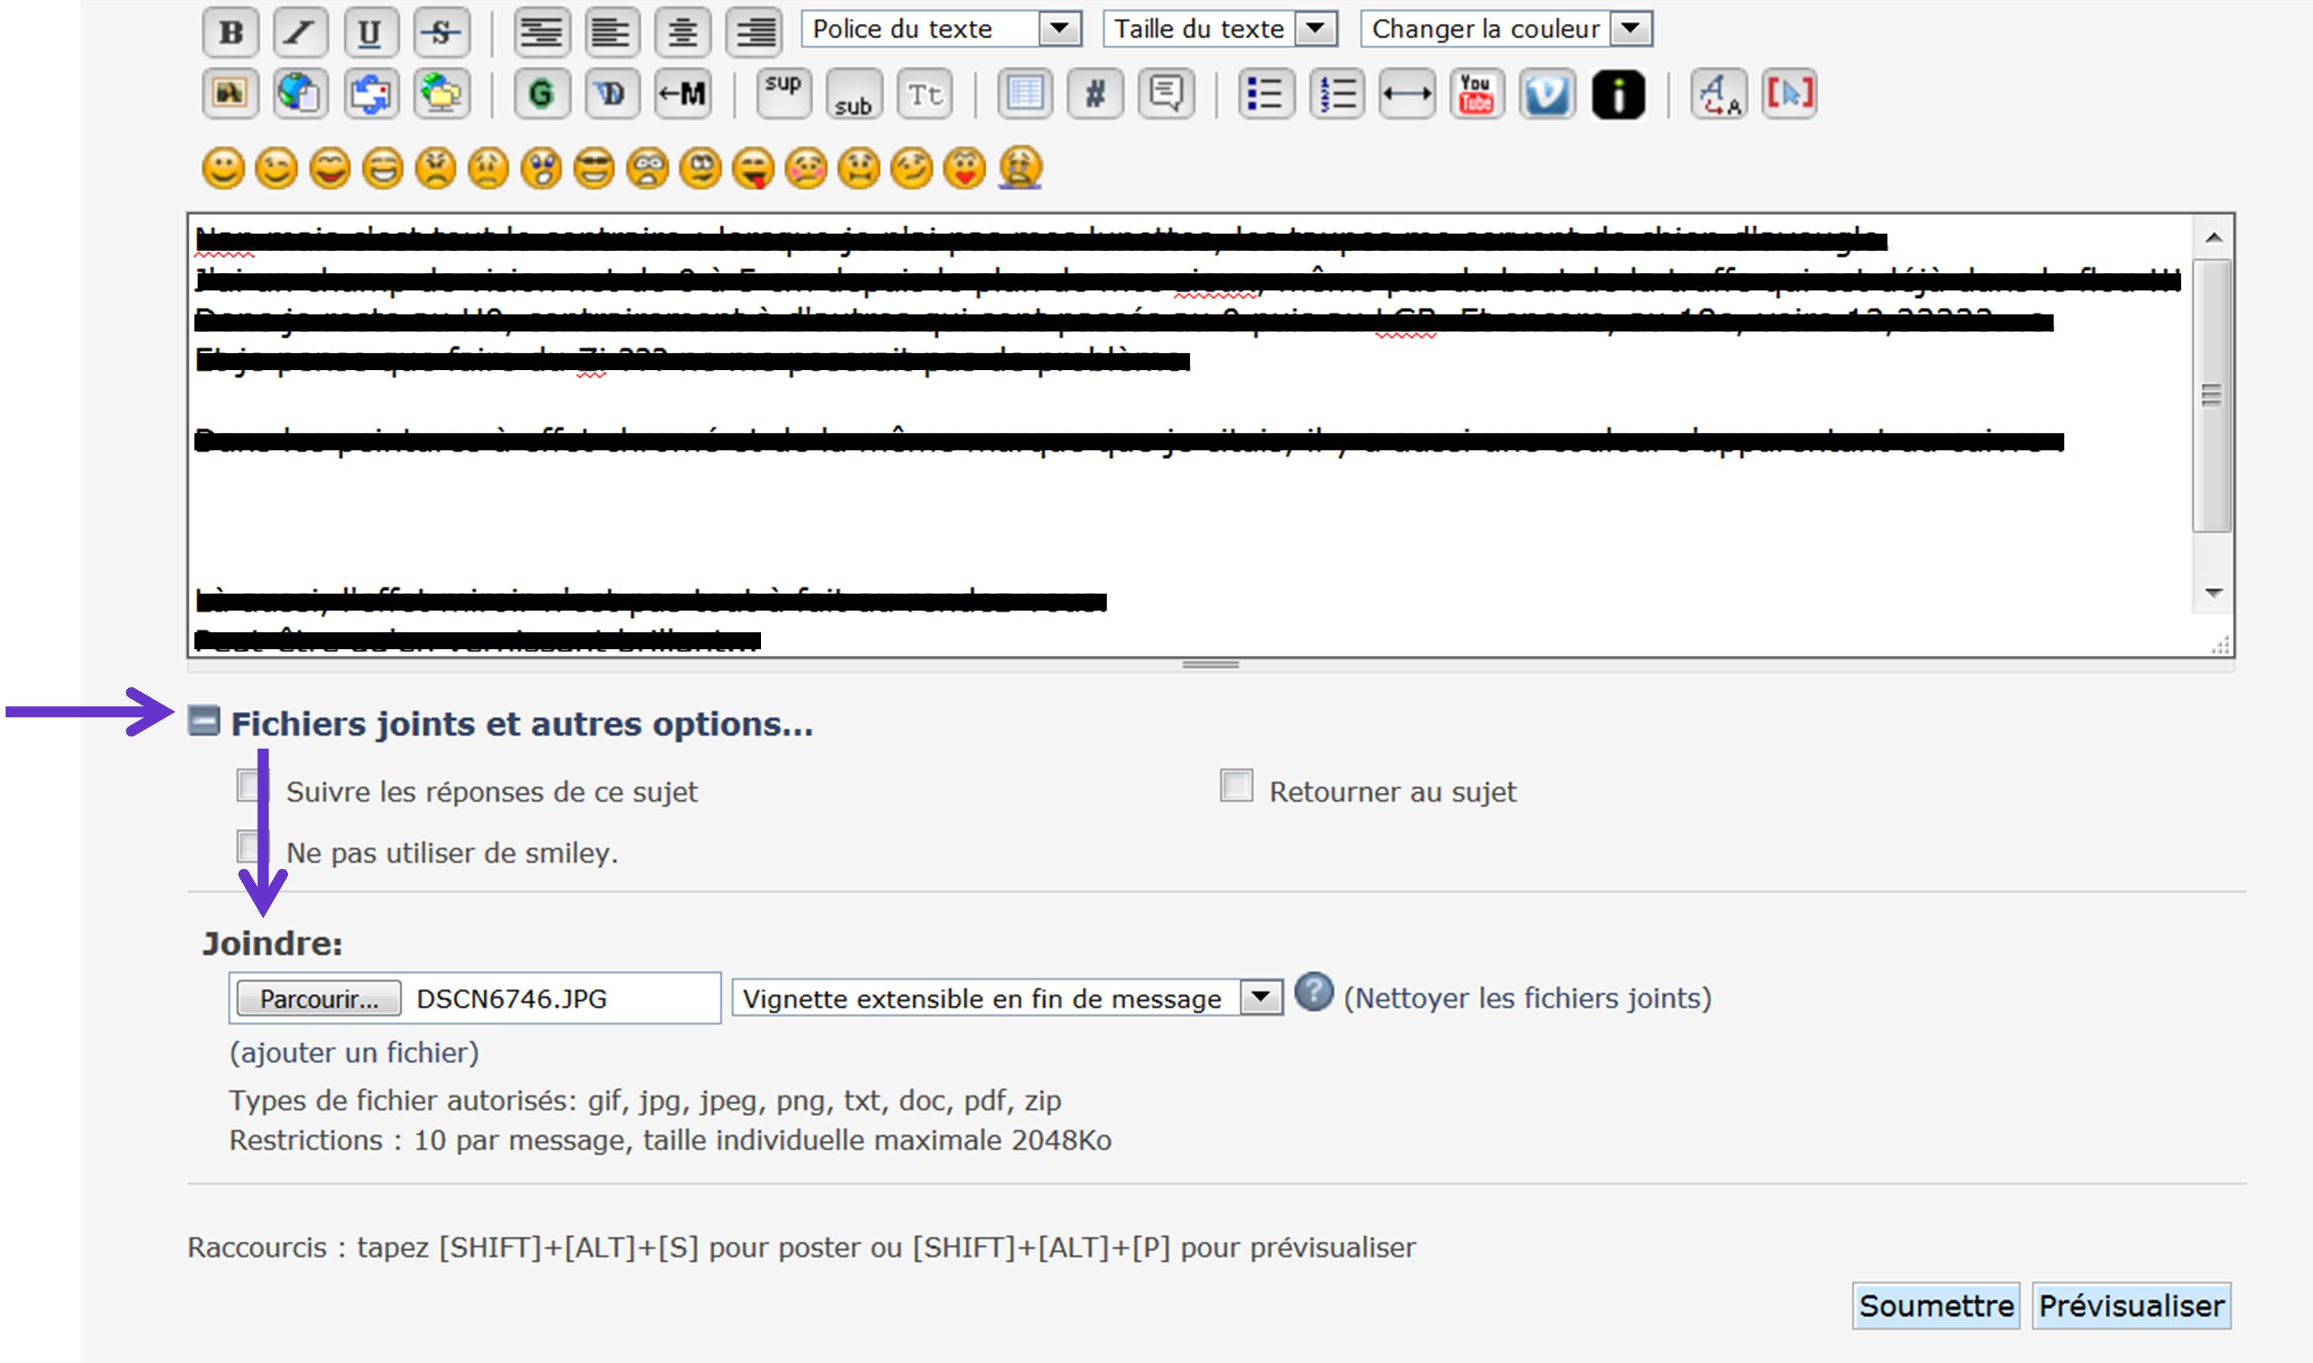The height and width of the screenshot is (1363, 2313).
Task: Check Retourner au sujet option
Action: 1236,786
